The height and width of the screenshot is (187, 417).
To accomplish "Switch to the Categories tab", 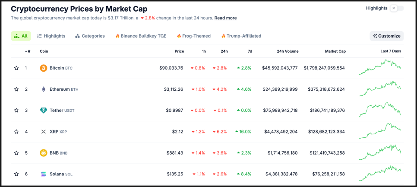I will coord(90,36).
